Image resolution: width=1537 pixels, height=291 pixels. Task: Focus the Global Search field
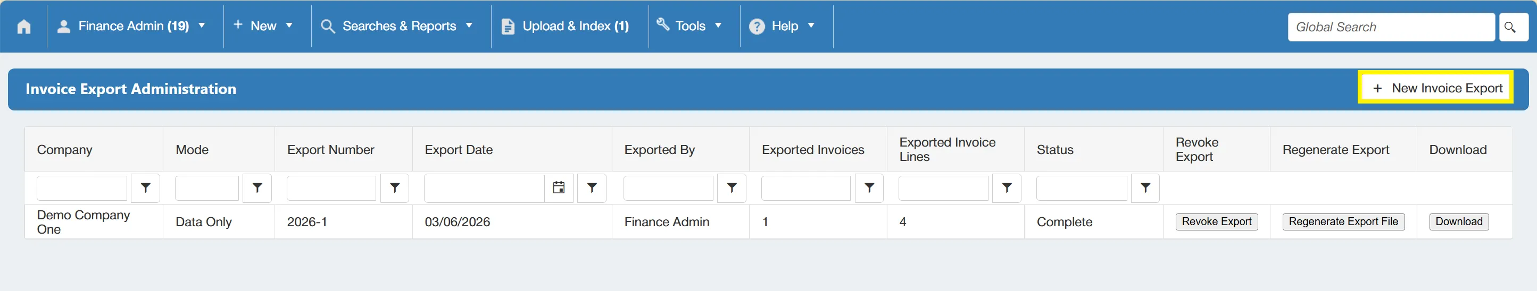(1390, 27)
